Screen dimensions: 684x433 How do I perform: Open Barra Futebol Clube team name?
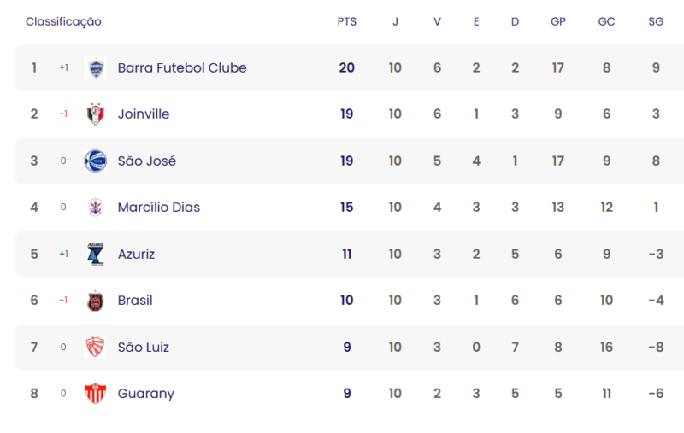[182, 68]
